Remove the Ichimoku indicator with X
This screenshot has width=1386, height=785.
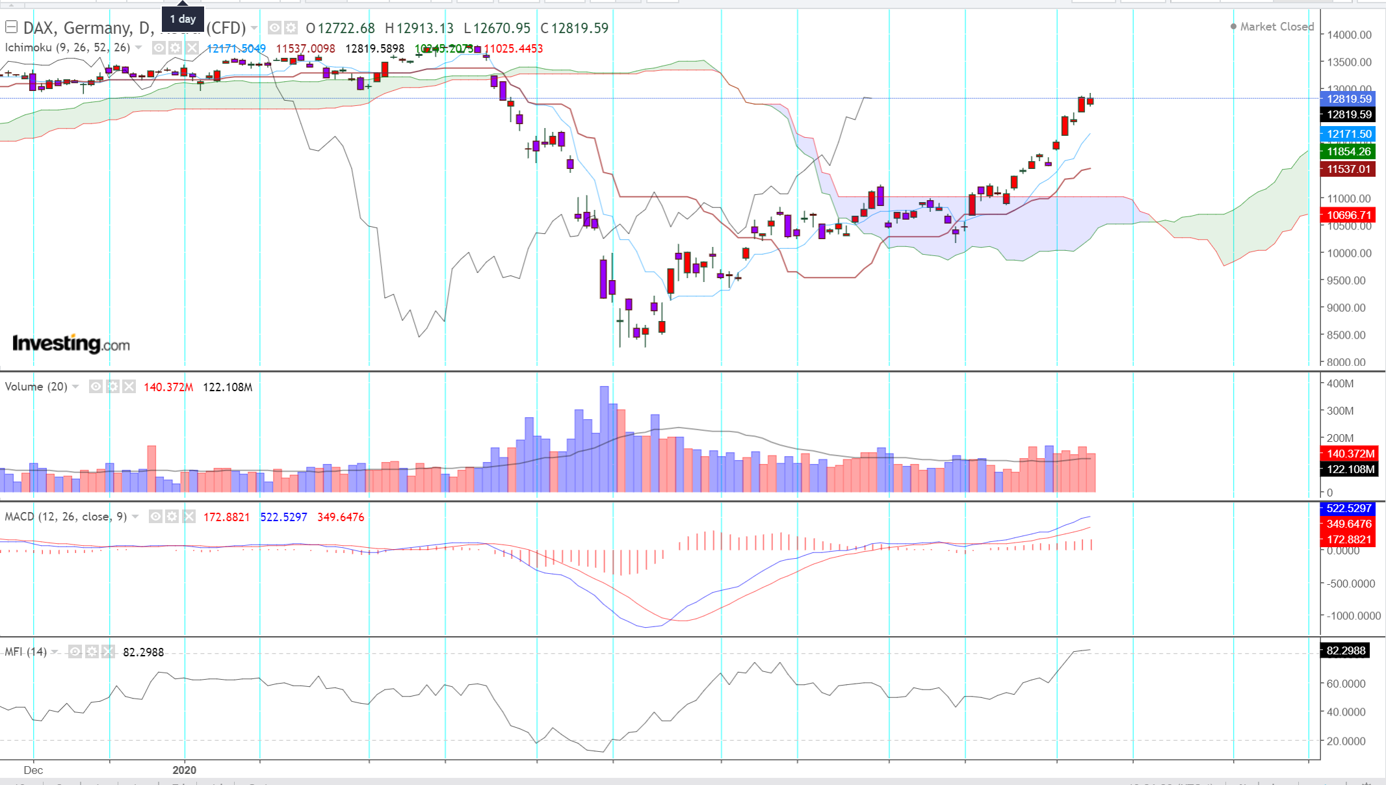click(192, 47)
